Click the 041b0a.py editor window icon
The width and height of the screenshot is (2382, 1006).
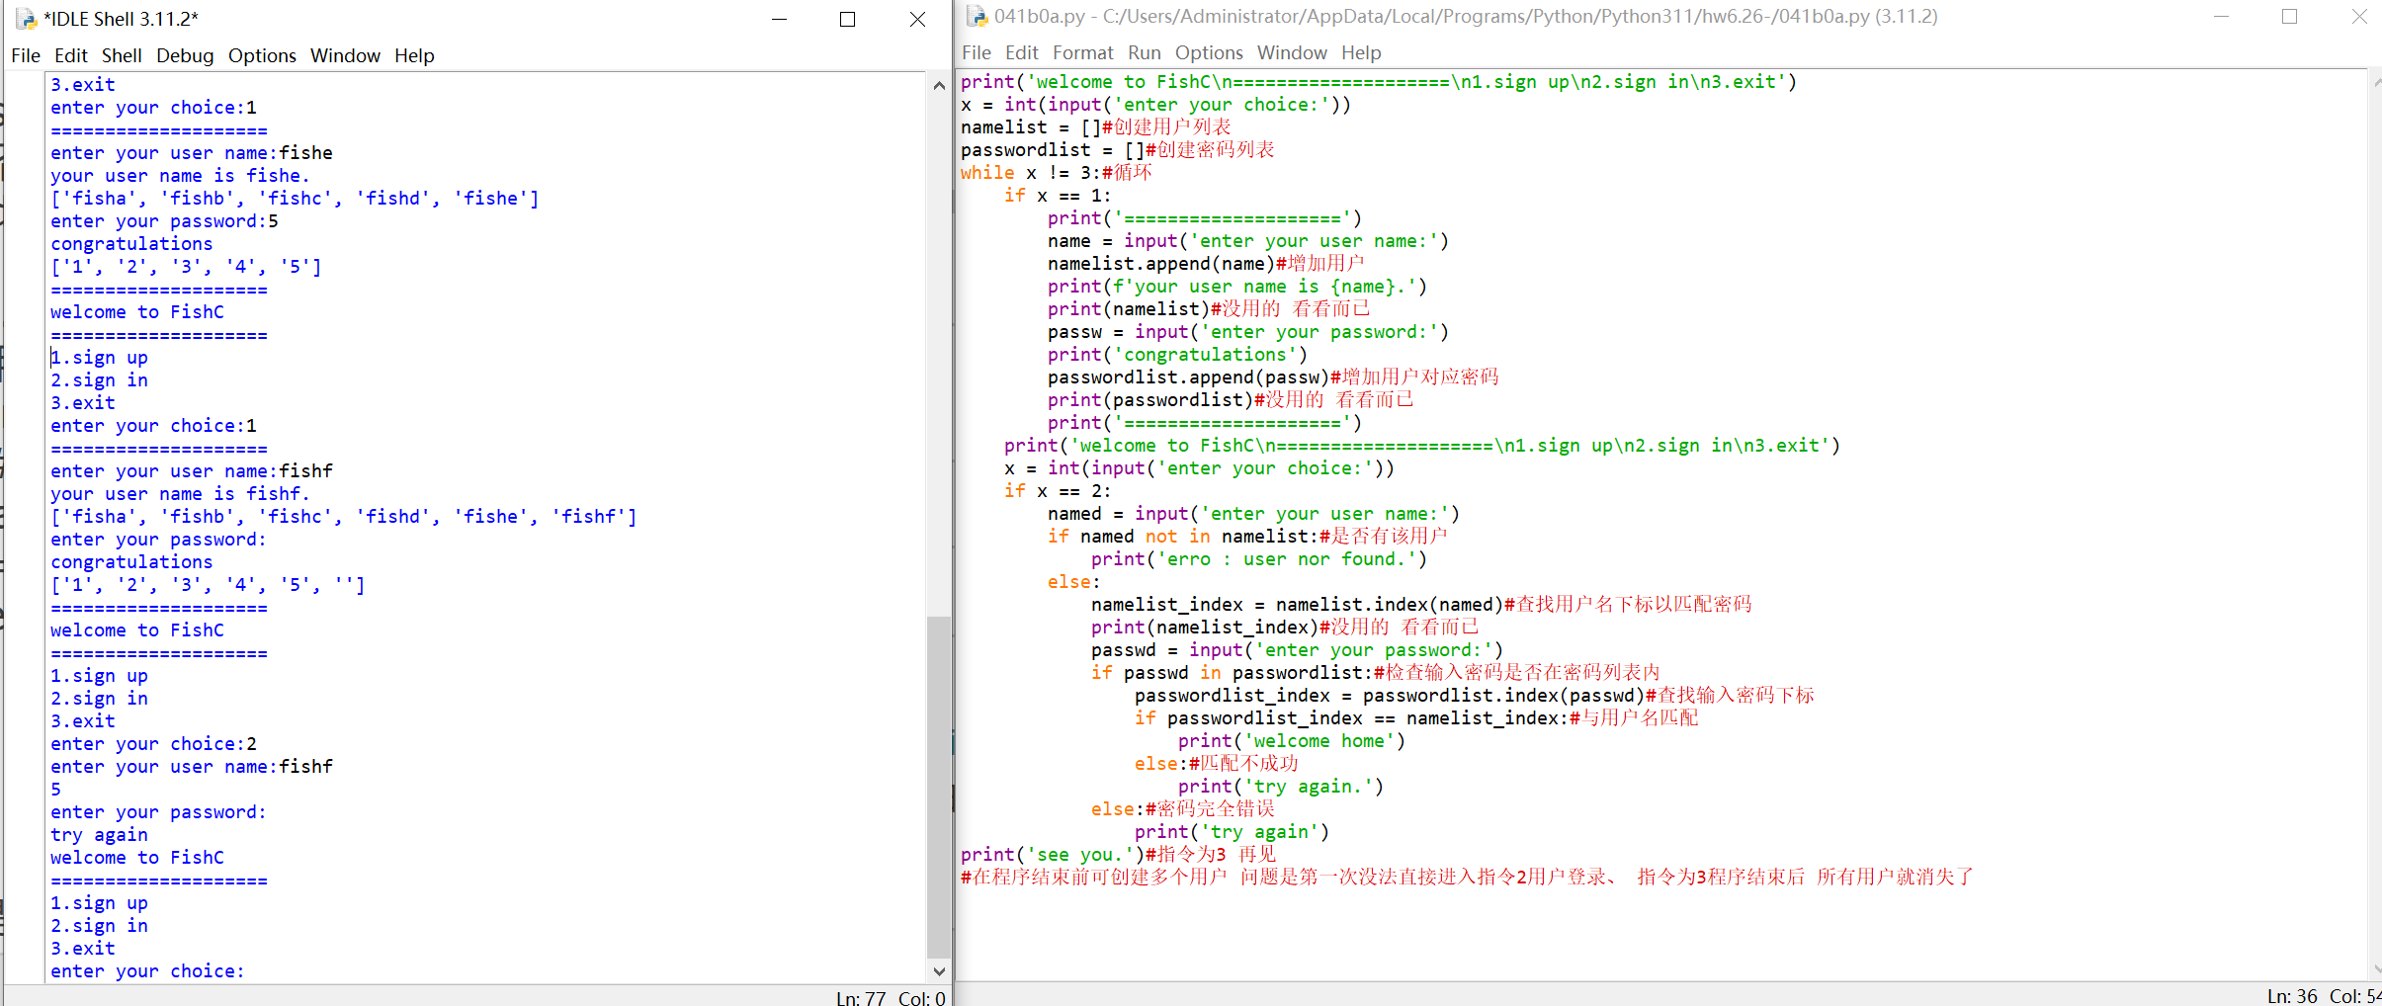point(977,17)
